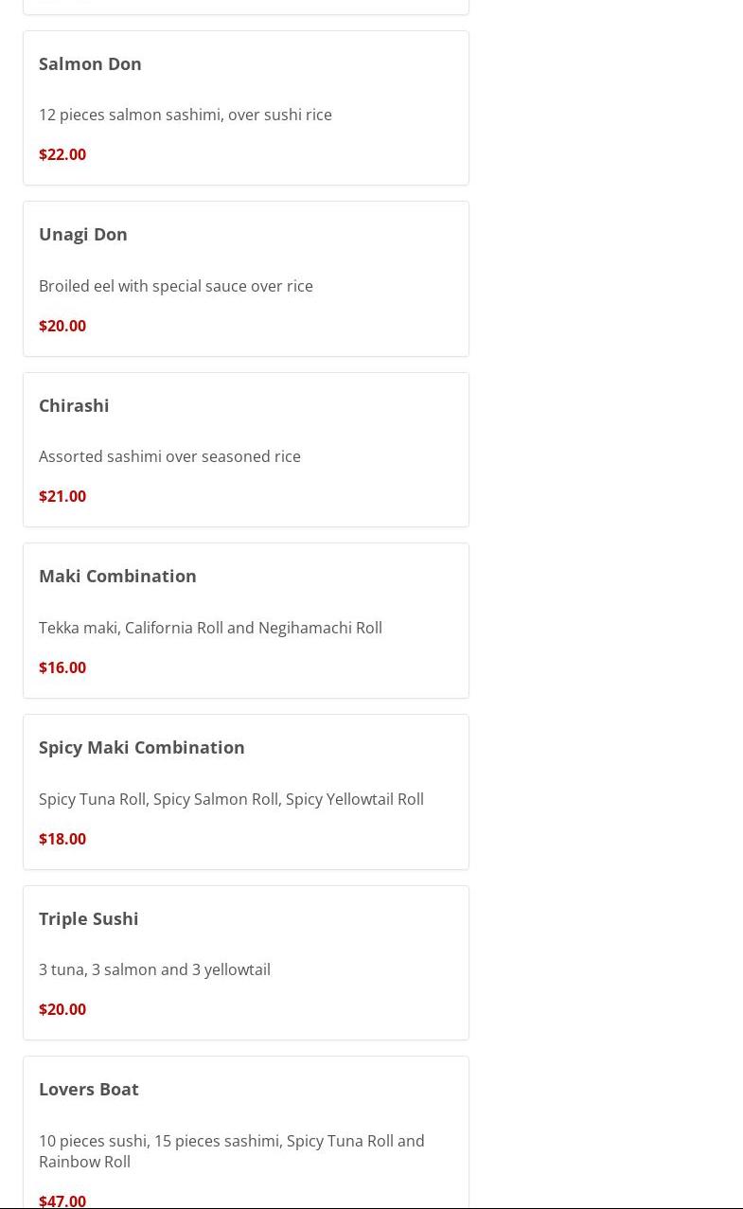Click the $16.00 Maki Combination price
Viewport: 743px width, 1209px height.
[x=62, y=667]
